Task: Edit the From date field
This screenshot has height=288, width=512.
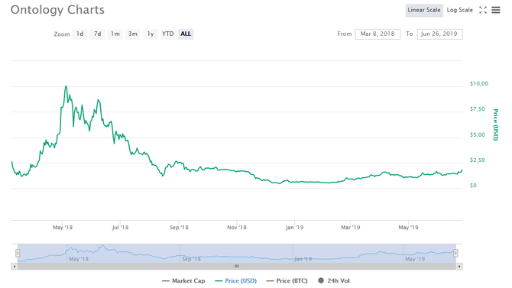Action: pyautogui.click(x=378, y=34)
